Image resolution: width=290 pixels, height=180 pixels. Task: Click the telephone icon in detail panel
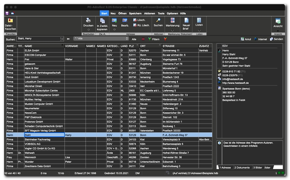pos(219,71)
